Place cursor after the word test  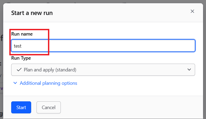coord(22,46)
